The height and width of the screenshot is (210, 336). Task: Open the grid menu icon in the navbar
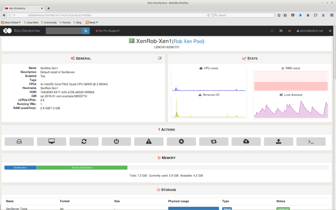pos(281,31)
